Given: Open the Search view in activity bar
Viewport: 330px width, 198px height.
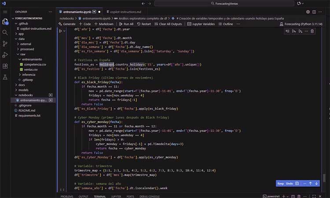Looking at the screenshot, I should [5, 32].
